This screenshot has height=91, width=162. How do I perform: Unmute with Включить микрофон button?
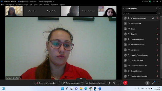click(x=46, y=83)
